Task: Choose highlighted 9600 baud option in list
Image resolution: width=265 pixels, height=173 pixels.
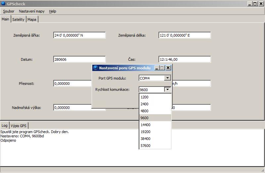Action: (155, 118)
